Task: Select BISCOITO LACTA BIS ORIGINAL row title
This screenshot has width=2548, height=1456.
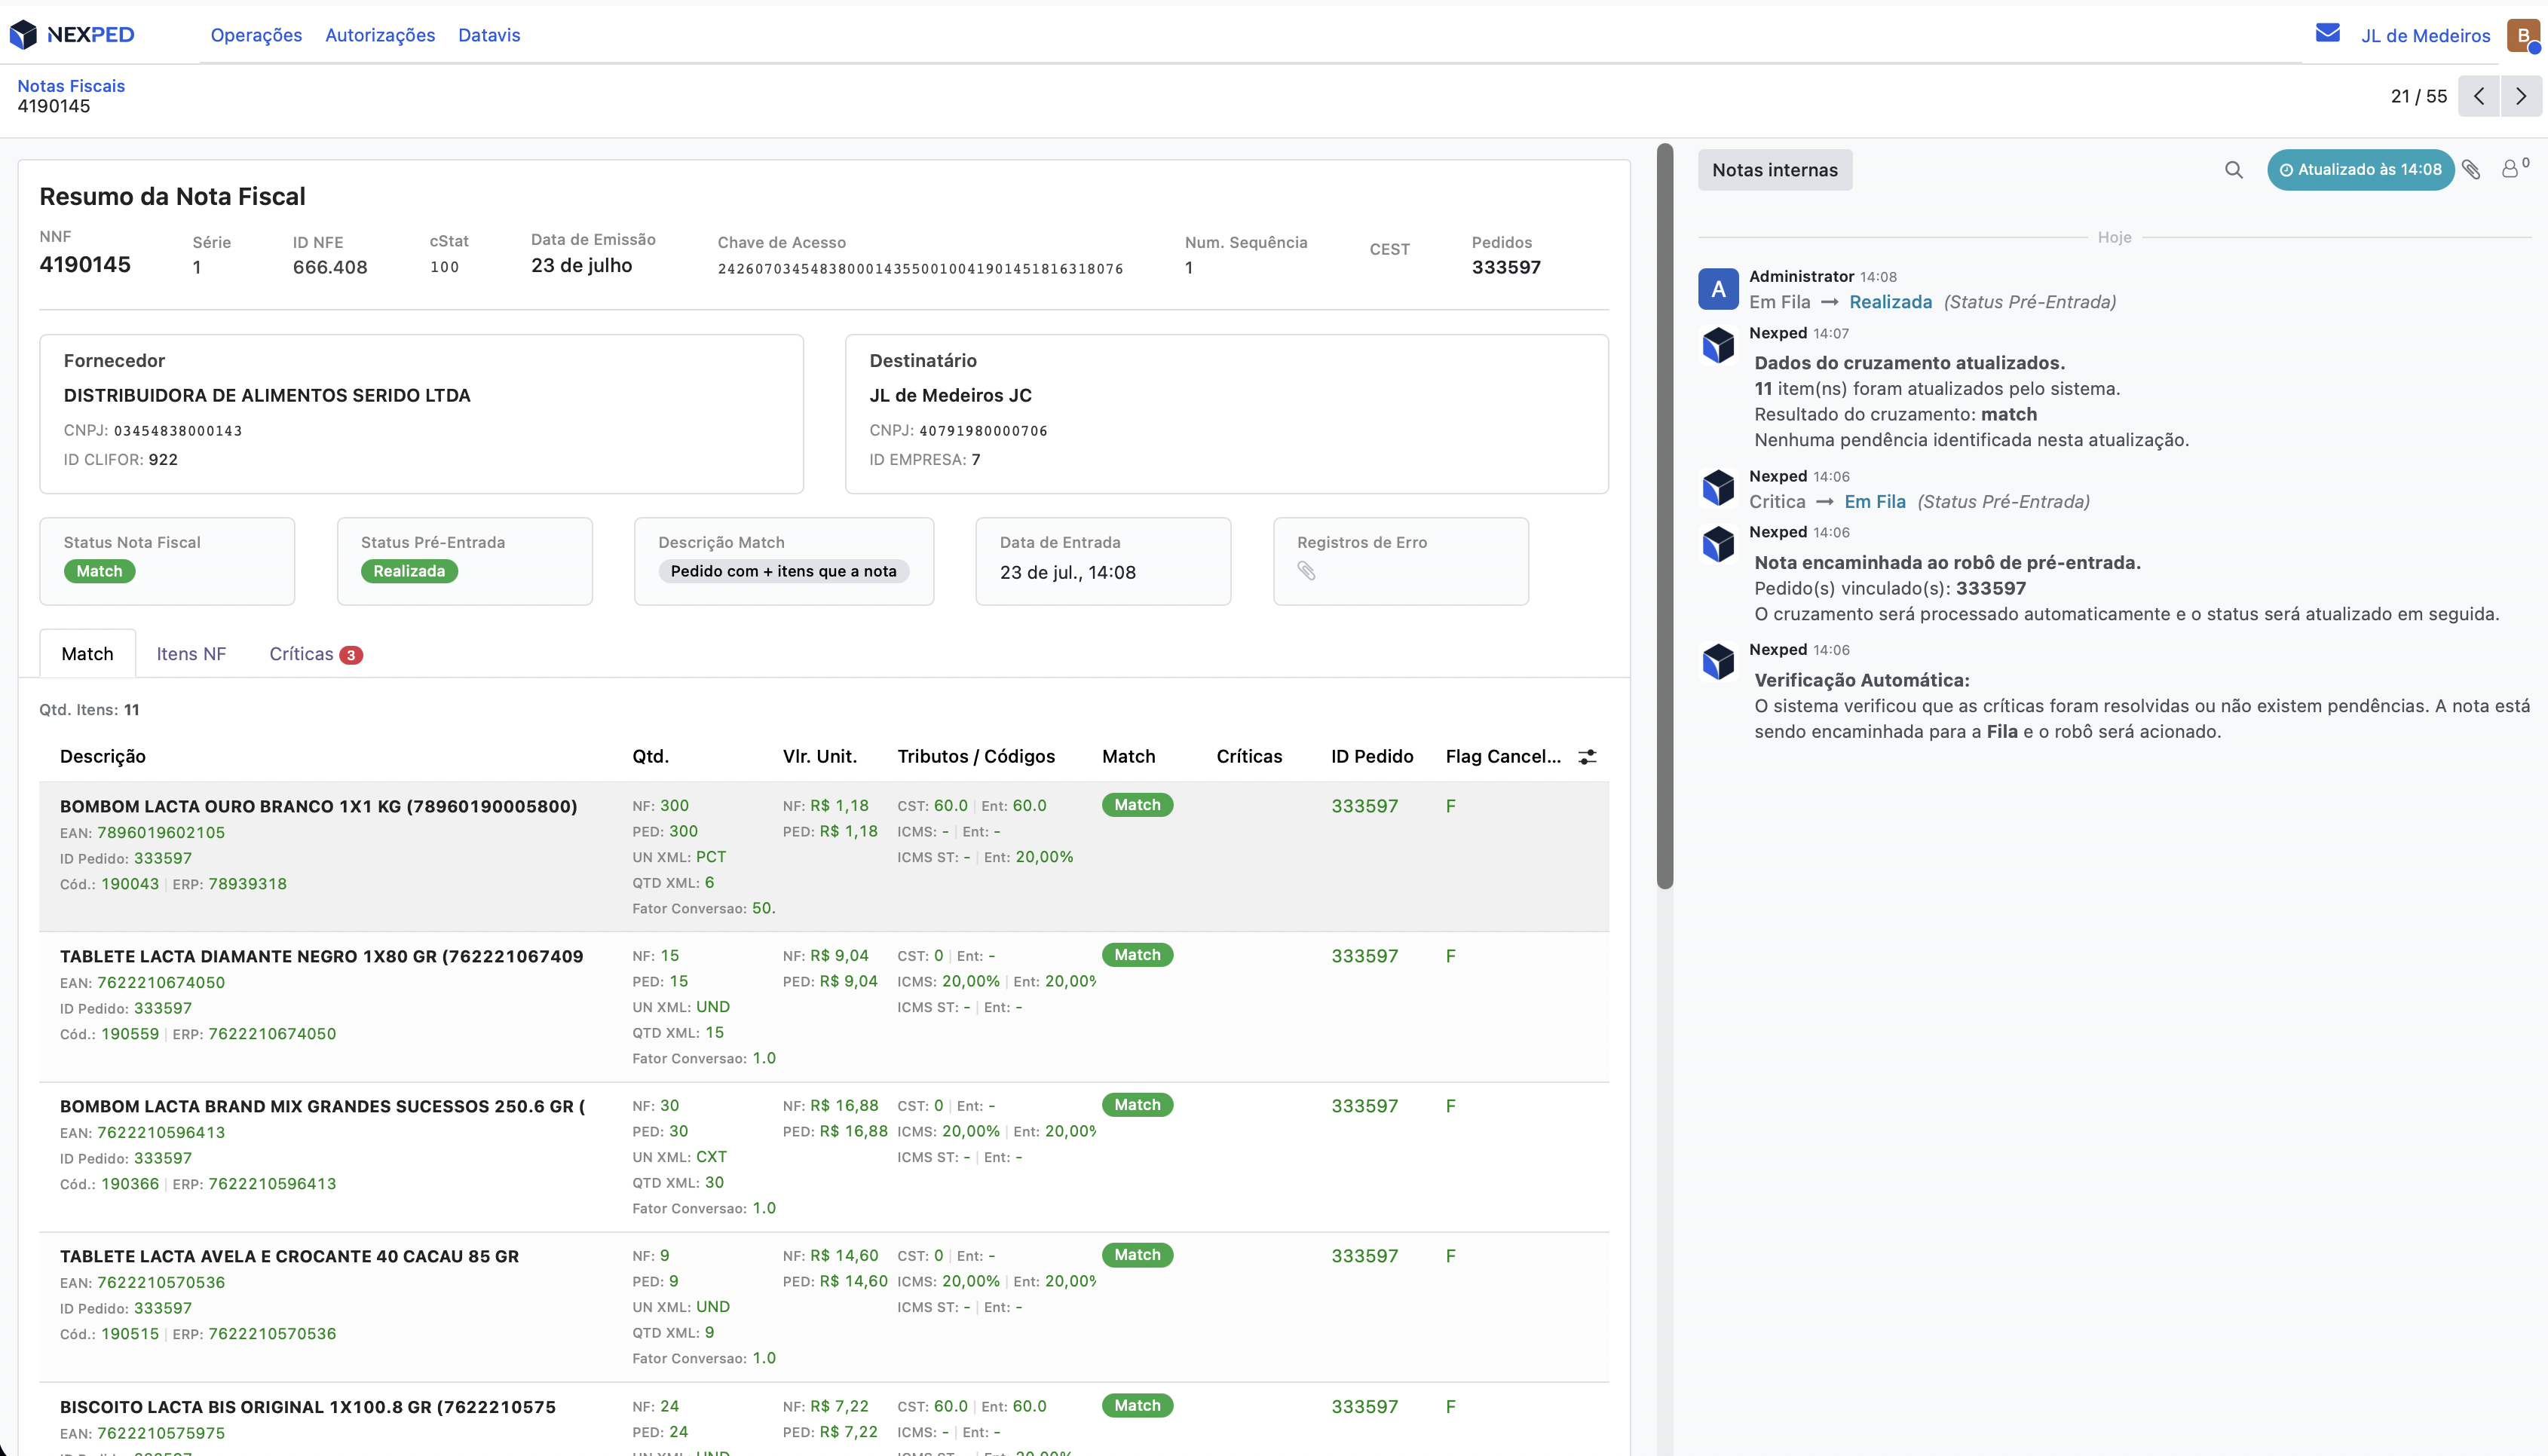Action: click(307, 1407)
